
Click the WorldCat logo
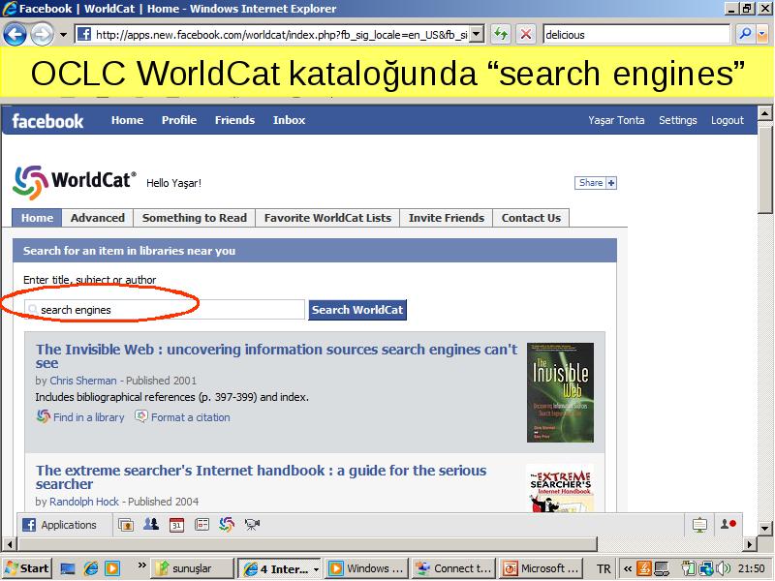tap(75, 182)
